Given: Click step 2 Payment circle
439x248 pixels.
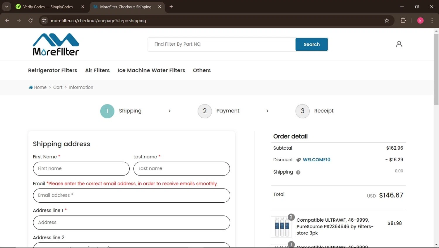Looking at the screenshot, I should pos(205,111).
